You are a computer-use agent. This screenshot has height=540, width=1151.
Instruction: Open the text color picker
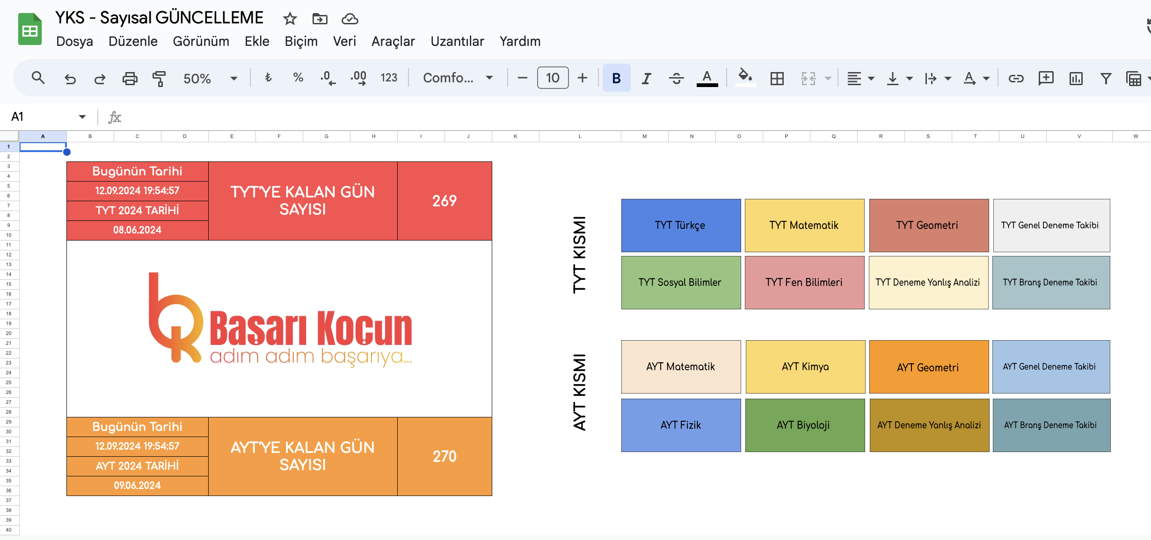(707, 78)
